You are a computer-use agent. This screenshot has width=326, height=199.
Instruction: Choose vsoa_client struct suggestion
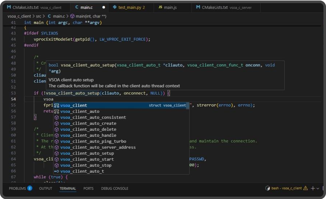coord(121,105)
